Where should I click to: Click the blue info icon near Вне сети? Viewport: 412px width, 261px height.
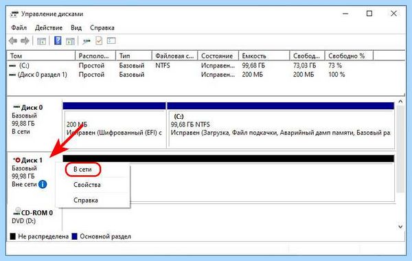[43, 185]
